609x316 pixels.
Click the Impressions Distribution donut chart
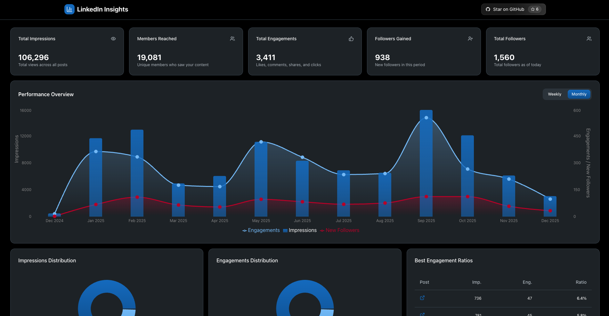106,288
